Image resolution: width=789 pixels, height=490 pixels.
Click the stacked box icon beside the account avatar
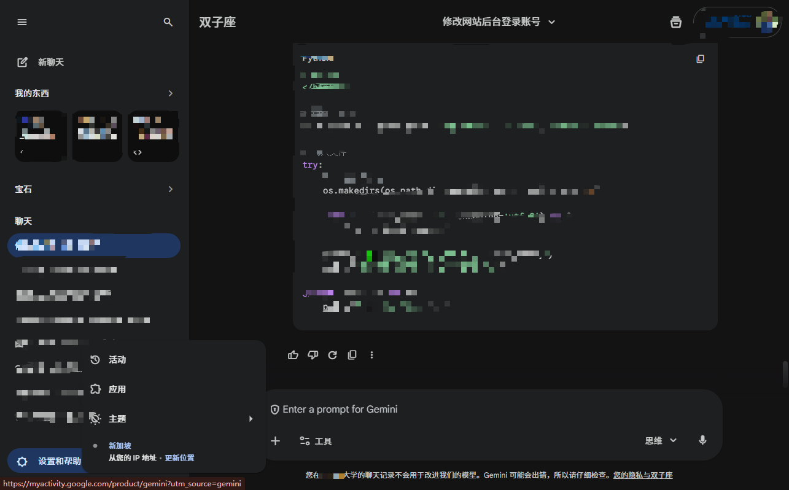pos(676,22)
